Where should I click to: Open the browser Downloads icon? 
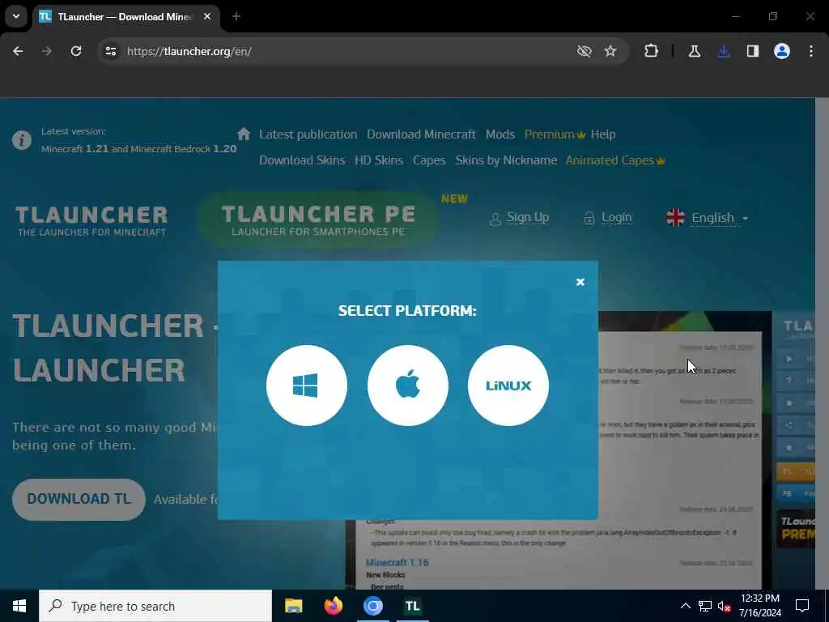723,51
